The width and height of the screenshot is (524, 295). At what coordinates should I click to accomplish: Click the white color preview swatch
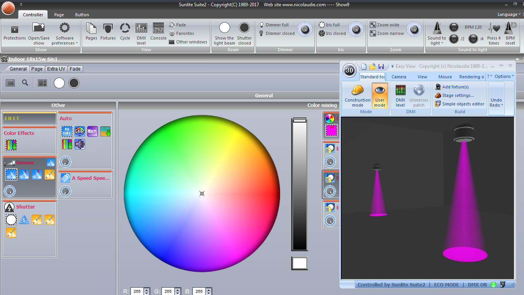point(299,263)
